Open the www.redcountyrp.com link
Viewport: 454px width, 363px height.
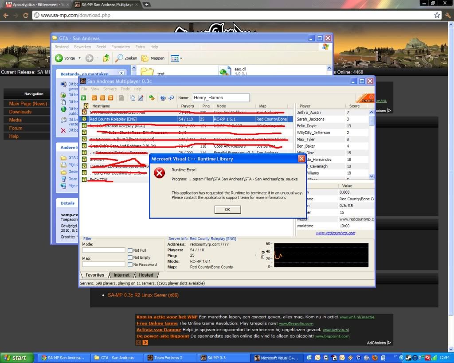tap(336, 233)
